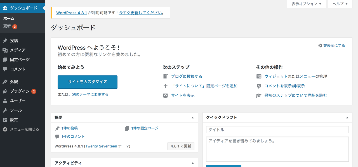Open the 1件の投稿 link
Screen dimensions: 358x167
[x=70, y=128]
